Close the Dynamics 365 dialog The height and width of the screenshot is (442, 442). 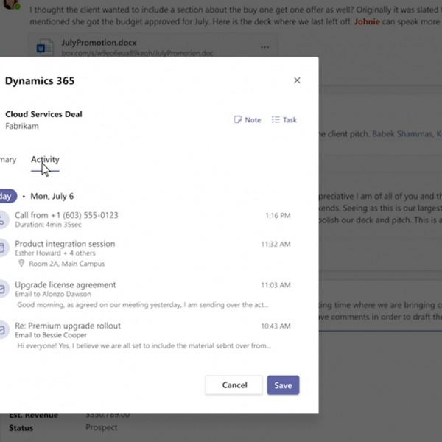pyautogui.click(x=297, y=80)
